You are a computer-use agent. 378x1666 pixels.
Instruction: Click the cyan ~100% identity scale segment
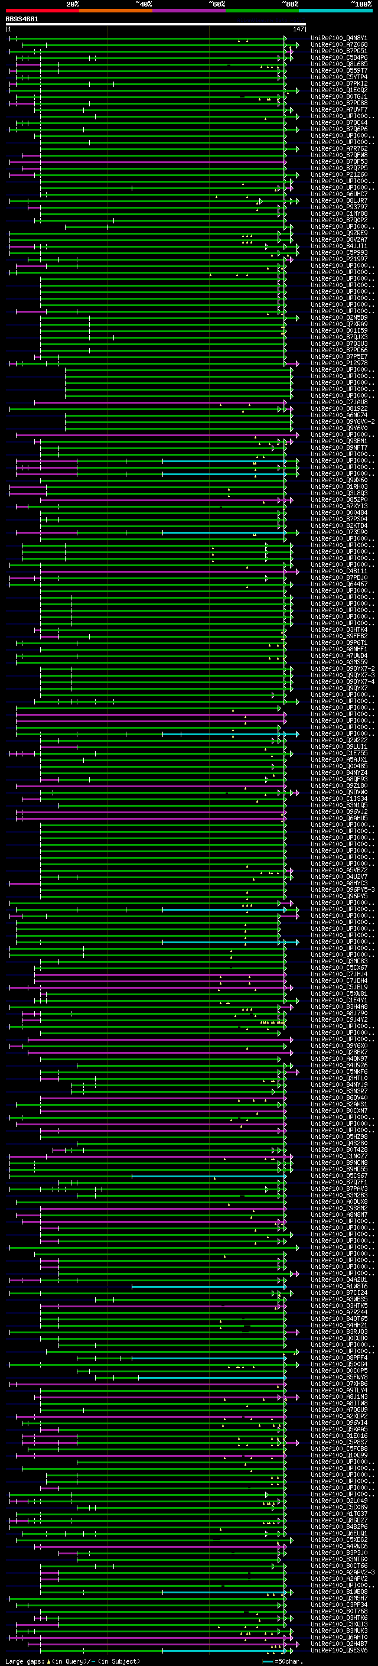tap(335, 11)
